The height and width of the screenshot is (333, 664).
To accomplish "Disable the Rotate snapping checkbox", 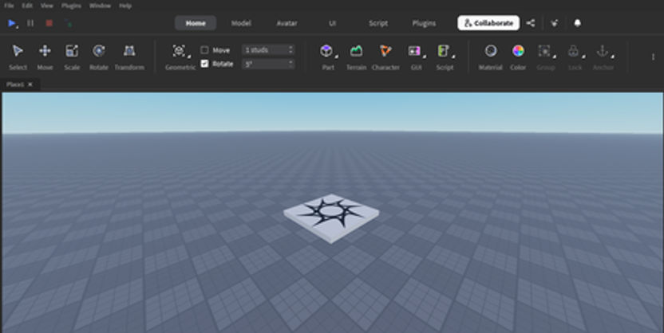I will click(x=204, y=64).
